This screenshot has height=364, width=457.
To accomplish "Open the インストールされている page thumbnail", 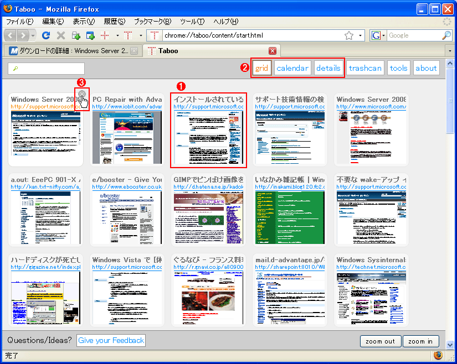I will (x=208, y=137).
